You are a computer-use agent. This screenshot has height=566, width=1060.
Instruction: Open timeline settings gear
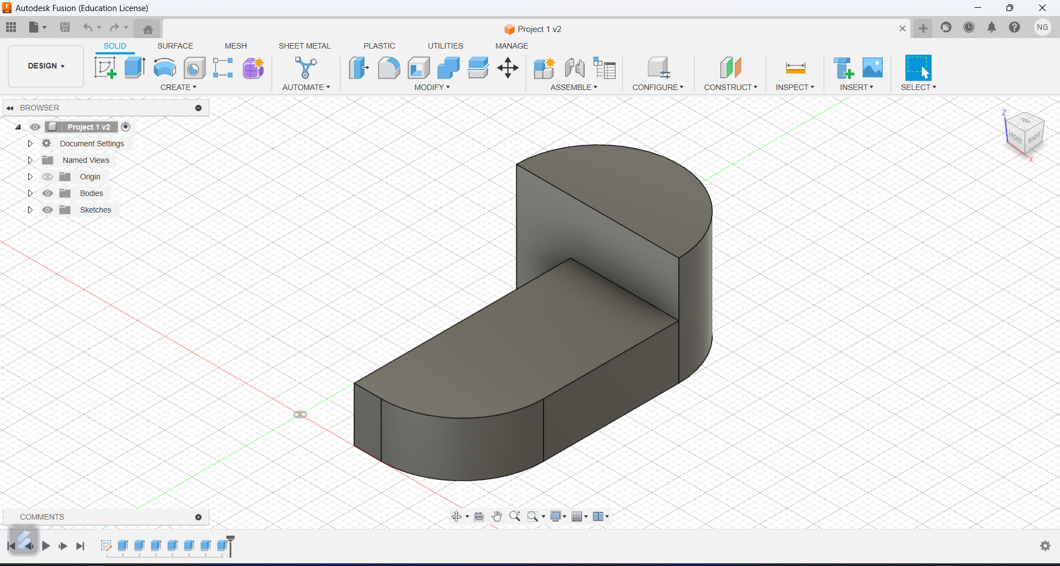click(1045, 546)
